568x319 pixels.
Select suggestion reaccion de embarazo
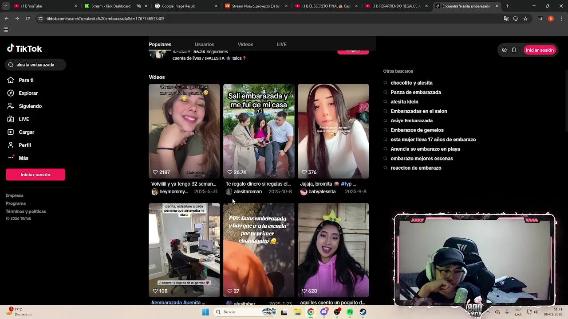coord(416,168)
